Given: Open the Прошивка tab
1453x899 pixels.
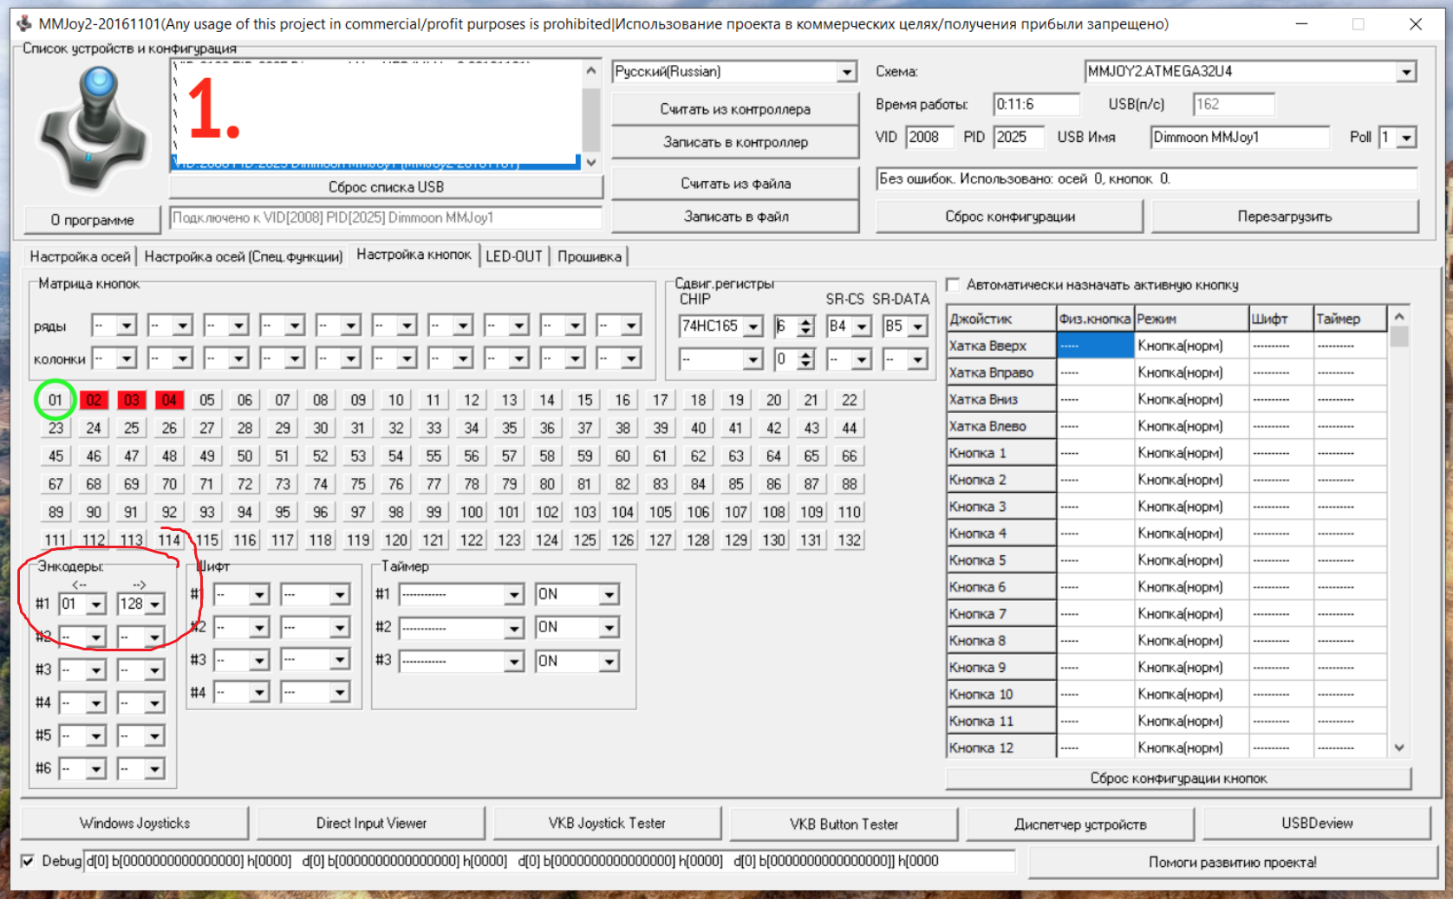Looking at the screenshot, I should coord(590,256).
